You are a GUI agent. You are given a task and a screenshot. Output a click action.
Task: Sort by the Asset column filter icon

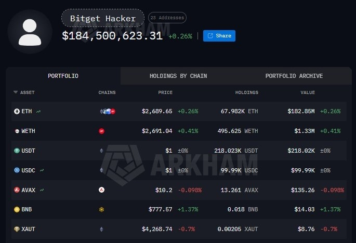[16, 92]
